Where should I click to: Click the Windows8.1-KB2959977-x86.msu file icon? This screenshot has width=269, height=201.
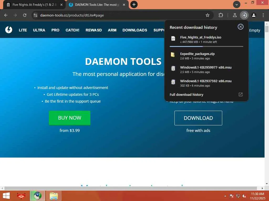173,68
